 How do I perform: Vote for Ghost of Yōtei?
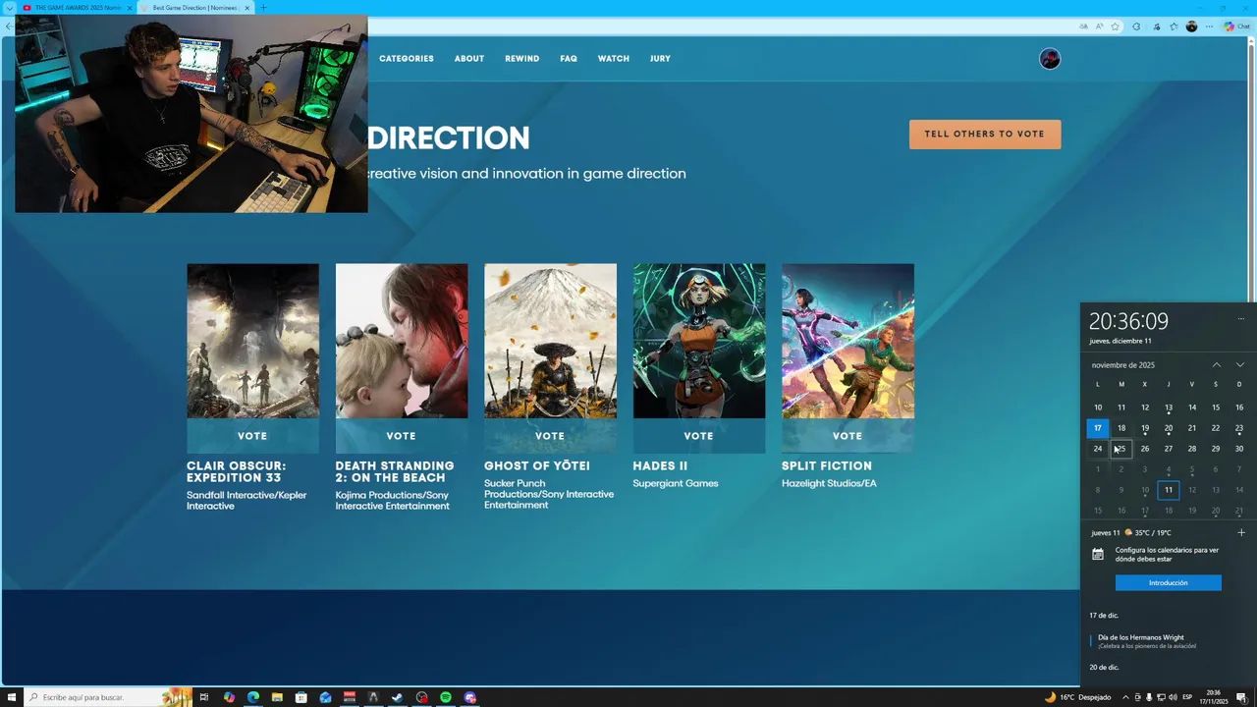[x=550, y=436]
